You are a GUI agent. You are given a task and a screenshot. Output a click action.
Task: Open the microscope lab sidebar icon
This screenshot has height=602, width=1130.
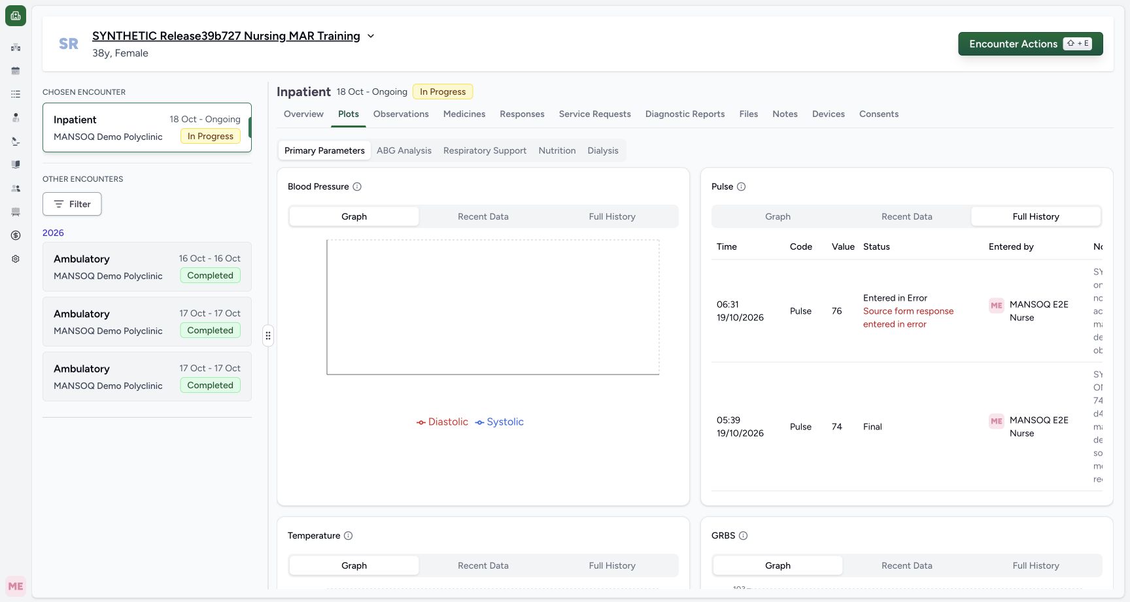16,141
